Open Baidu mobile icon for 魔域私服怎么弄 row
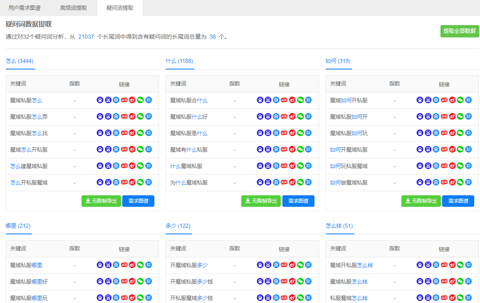Viewport: 480px width, 303px height. (108, 116)
